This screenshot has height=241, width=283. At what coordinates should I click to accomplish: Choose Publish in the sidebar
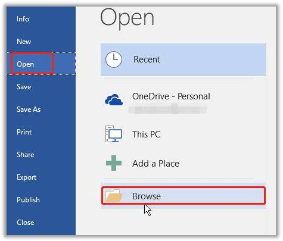(x=28, y=200)
